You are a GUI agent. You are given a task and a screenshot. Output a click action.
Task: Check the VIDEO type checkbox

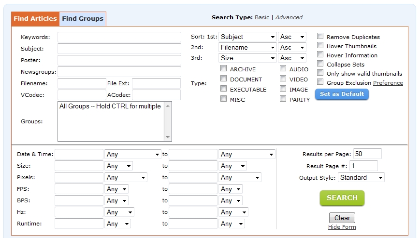[283, 79]
